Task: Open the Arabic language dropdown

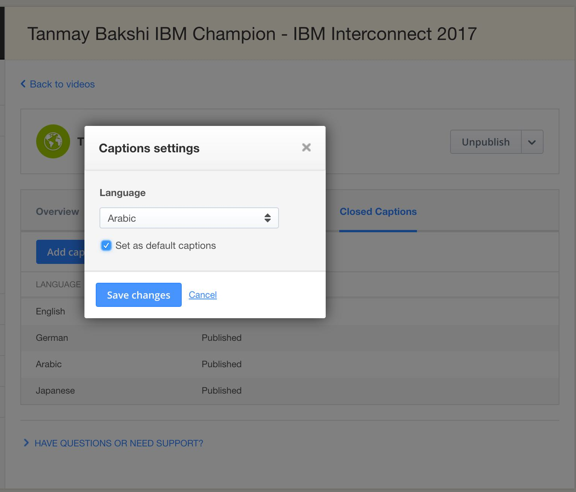Action: [x=189, y=218]
